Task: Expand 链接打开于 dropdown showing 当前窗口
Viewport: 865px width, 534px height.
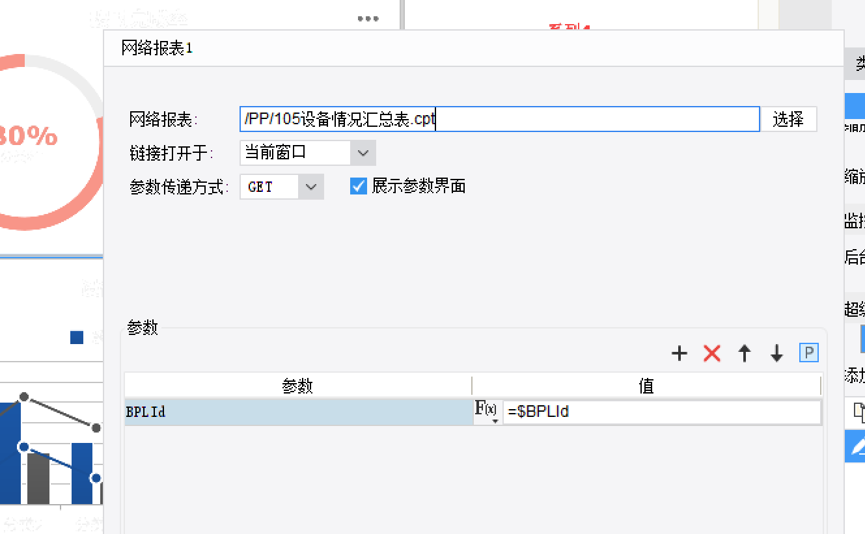Action: pyautogui.click(x=307, y=153)
